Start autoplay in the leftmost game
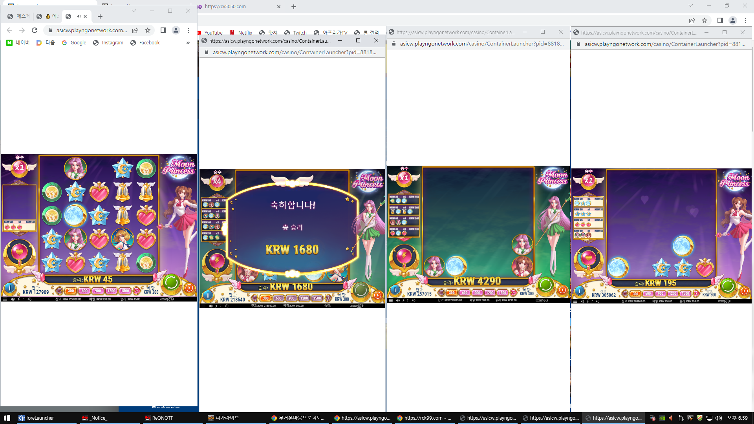754x424 pixels. coord(189,288)
